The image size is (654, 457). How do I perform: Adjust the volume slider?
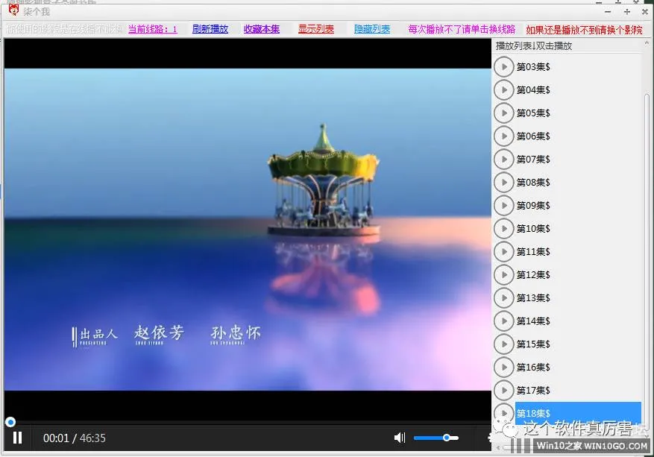(x=436, y=438)
